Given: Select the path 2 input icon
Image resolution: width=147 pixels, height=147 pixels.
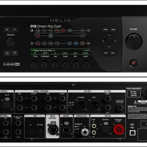Looking at the screenshot, I should click(x=32, y=43).
